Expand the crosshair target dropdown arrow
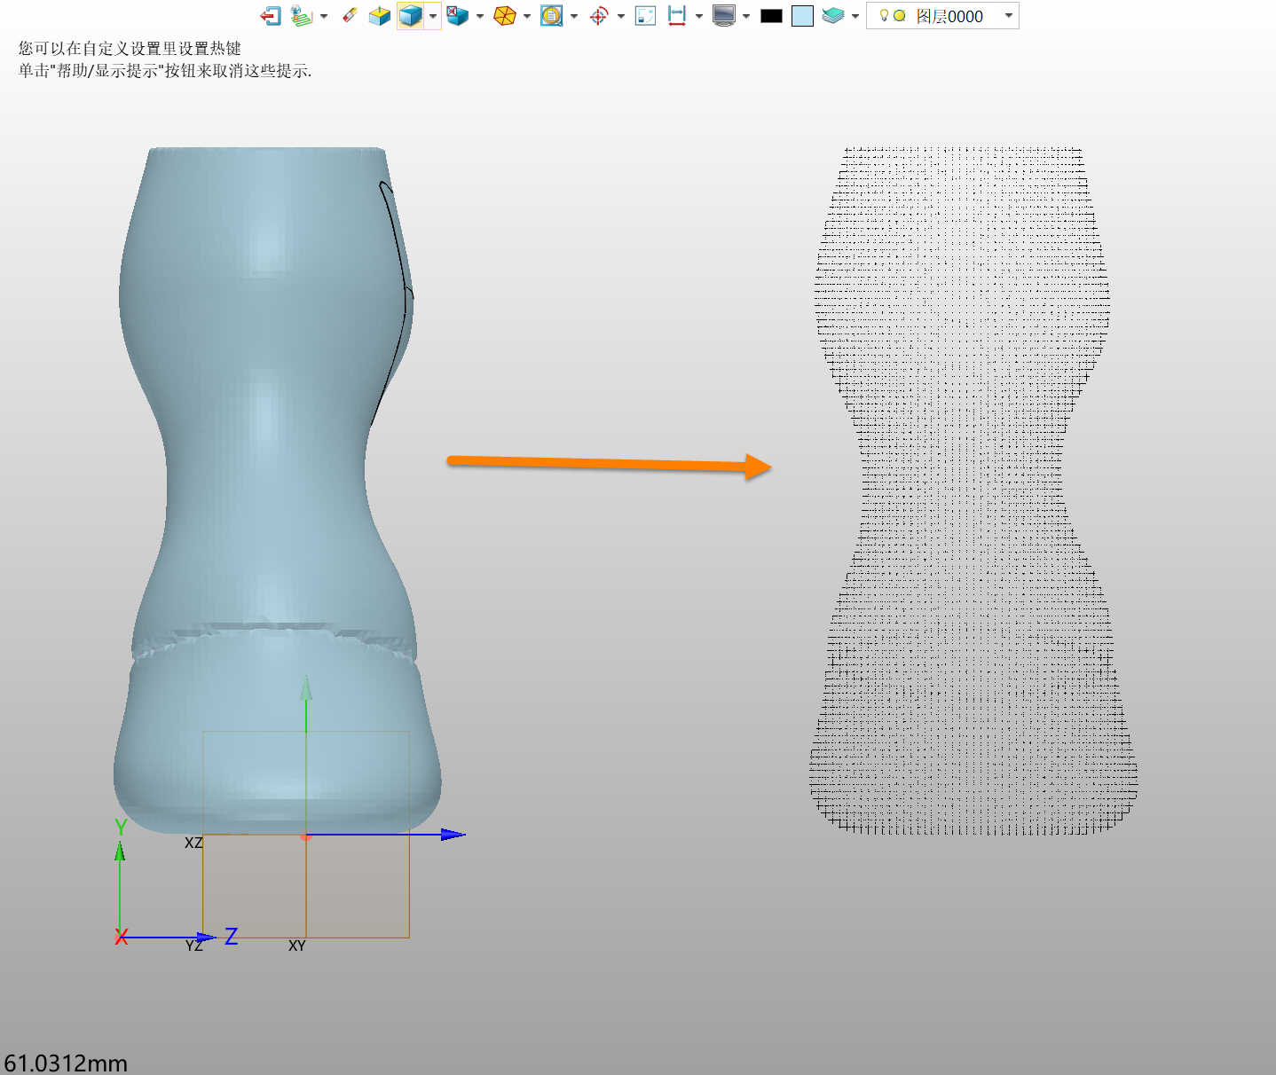 [x=621, y=16]
